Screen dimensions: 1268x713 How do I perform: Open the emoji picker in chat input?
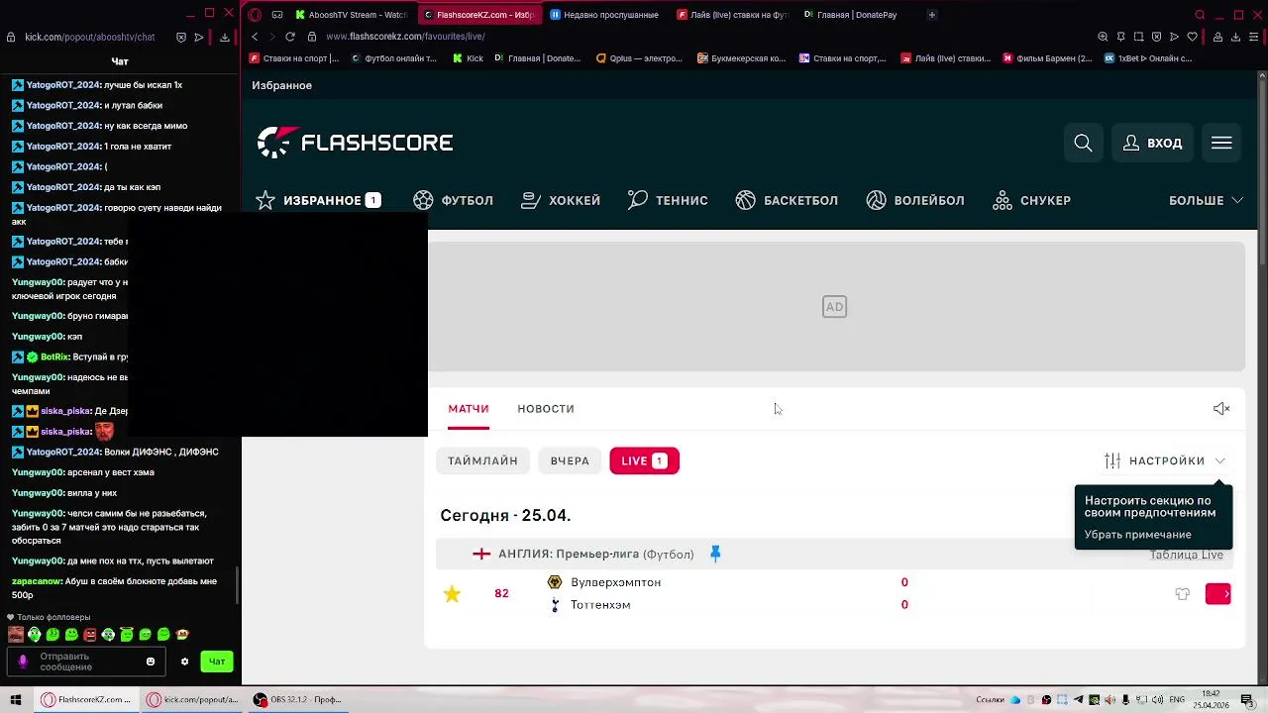coord(151,662)
